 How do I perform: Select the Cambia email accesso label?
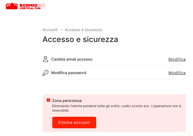click(x=72, y=59)
